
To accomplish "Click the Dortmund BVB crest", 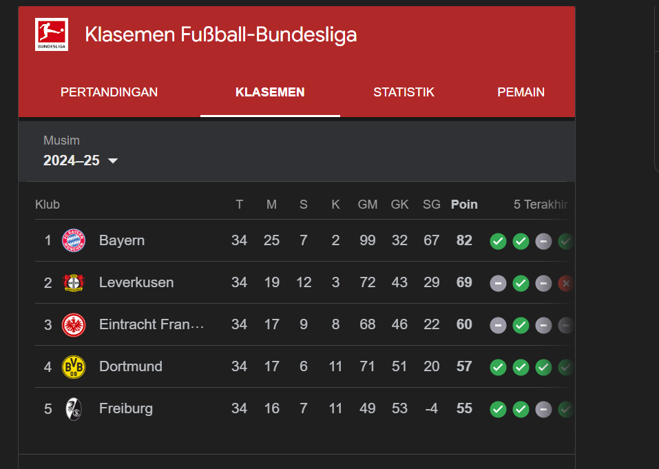I will (74, 366).
